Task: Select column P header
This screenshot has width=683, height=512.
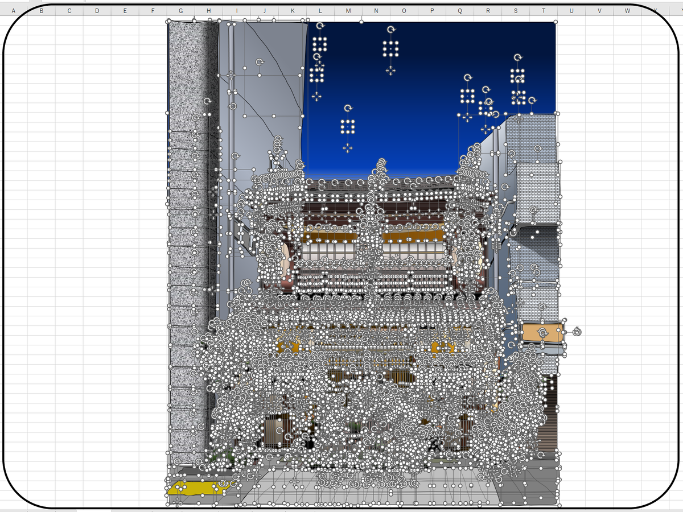Action: (431, 10)
